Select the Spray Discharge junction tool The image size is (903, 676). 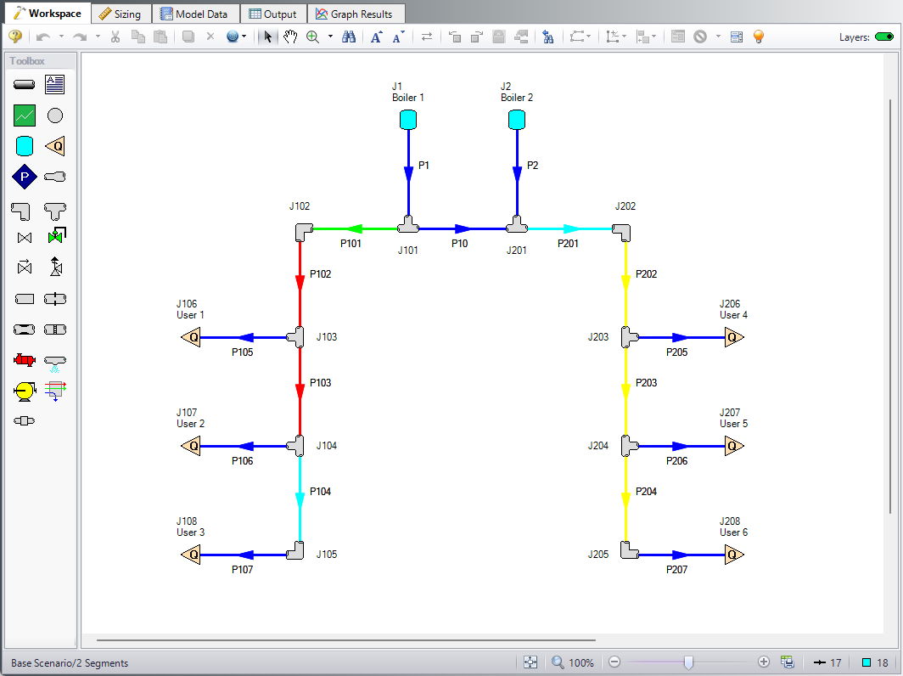[x=54, y=363]
